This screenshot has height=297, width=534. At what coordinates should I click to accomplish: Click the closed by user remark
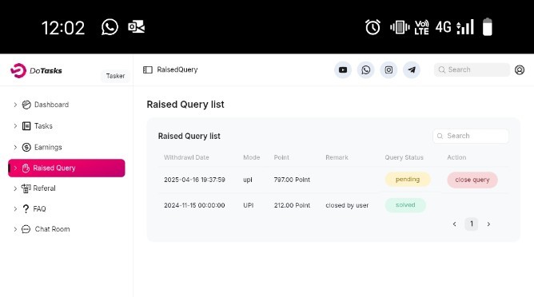[347, 205]
